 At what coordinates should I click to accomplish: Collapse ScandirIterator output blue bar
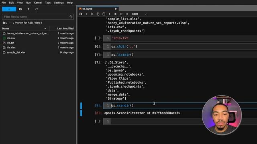[x=81, y=113]
